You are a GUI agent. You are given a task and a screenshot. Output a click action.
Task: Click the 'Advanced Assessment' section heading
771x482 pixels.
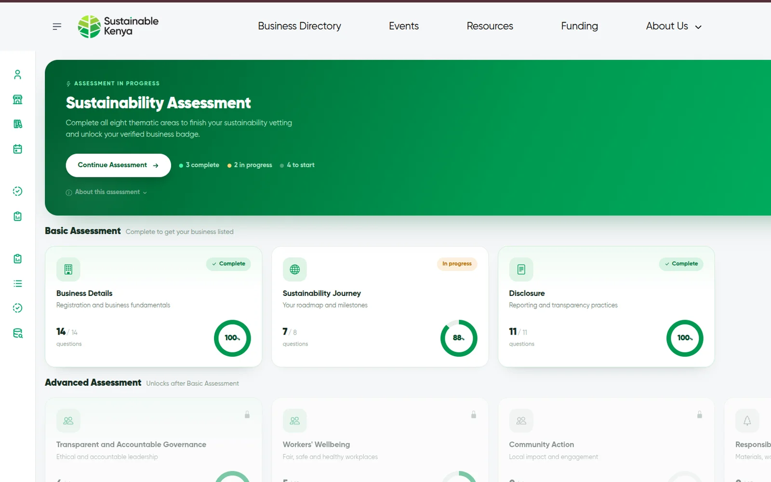point(93,382)
